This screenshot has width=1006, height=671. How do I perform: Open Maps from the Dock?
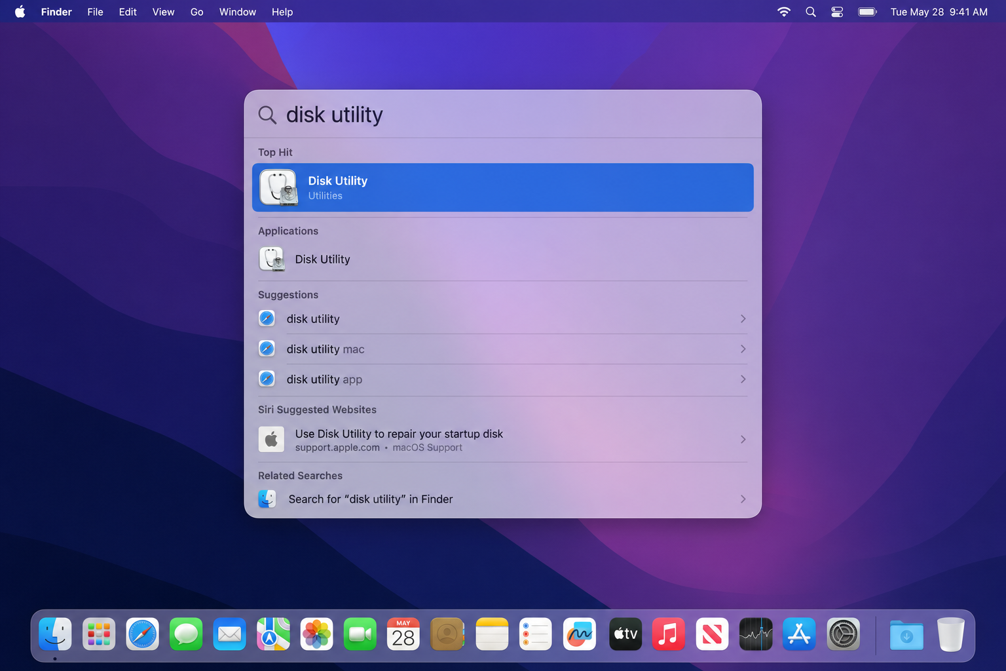(273, 634)
